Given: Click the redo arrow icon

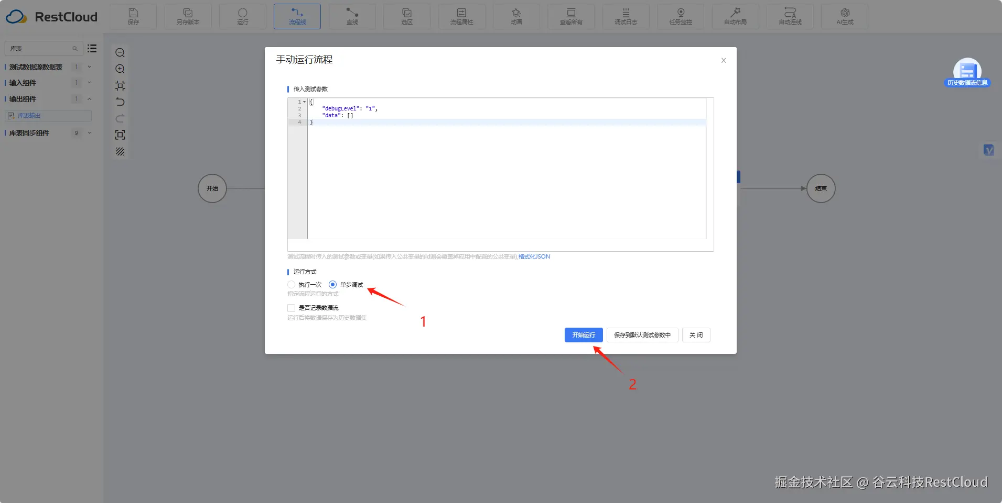Looking at the screenshot, I should point(120,118).
